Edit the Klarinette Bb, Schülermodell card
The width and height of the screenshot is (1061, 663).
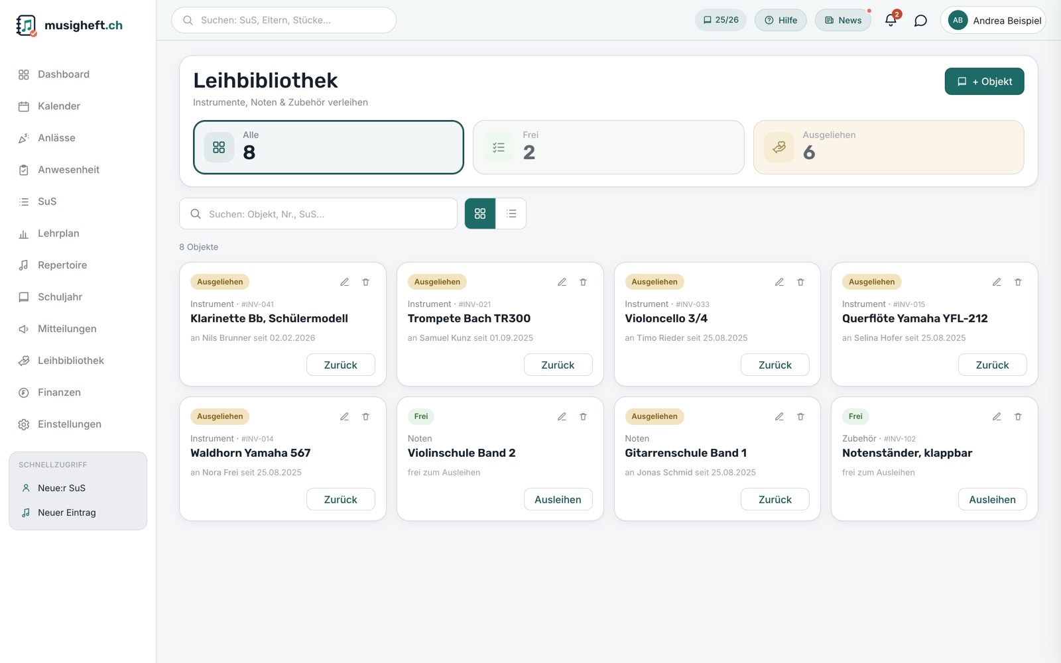[345, 282]
